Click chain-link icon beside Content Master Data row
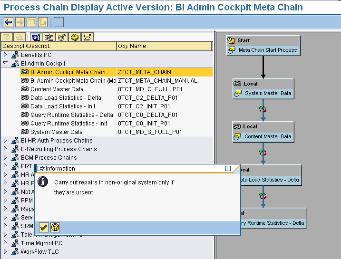Screen dimensions: 341x259 (25, 89)
